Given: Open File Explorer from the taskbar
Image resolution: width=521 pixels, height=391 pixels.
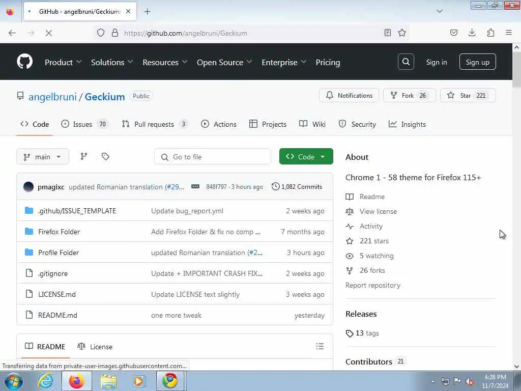Looking at the screenshot, I should [x=108, y=381].
